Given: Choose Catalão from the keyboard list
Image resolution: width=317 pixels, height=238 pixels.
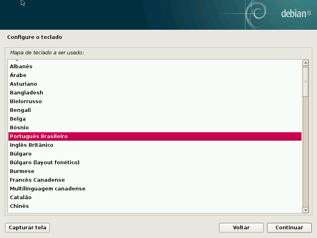Looking at the screenshot, I should [x=21, y=198].
